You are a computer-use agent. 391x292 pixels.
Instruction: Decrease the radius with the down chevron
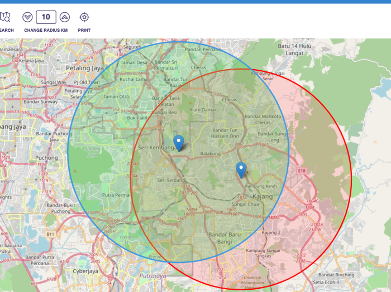(27, 17)
